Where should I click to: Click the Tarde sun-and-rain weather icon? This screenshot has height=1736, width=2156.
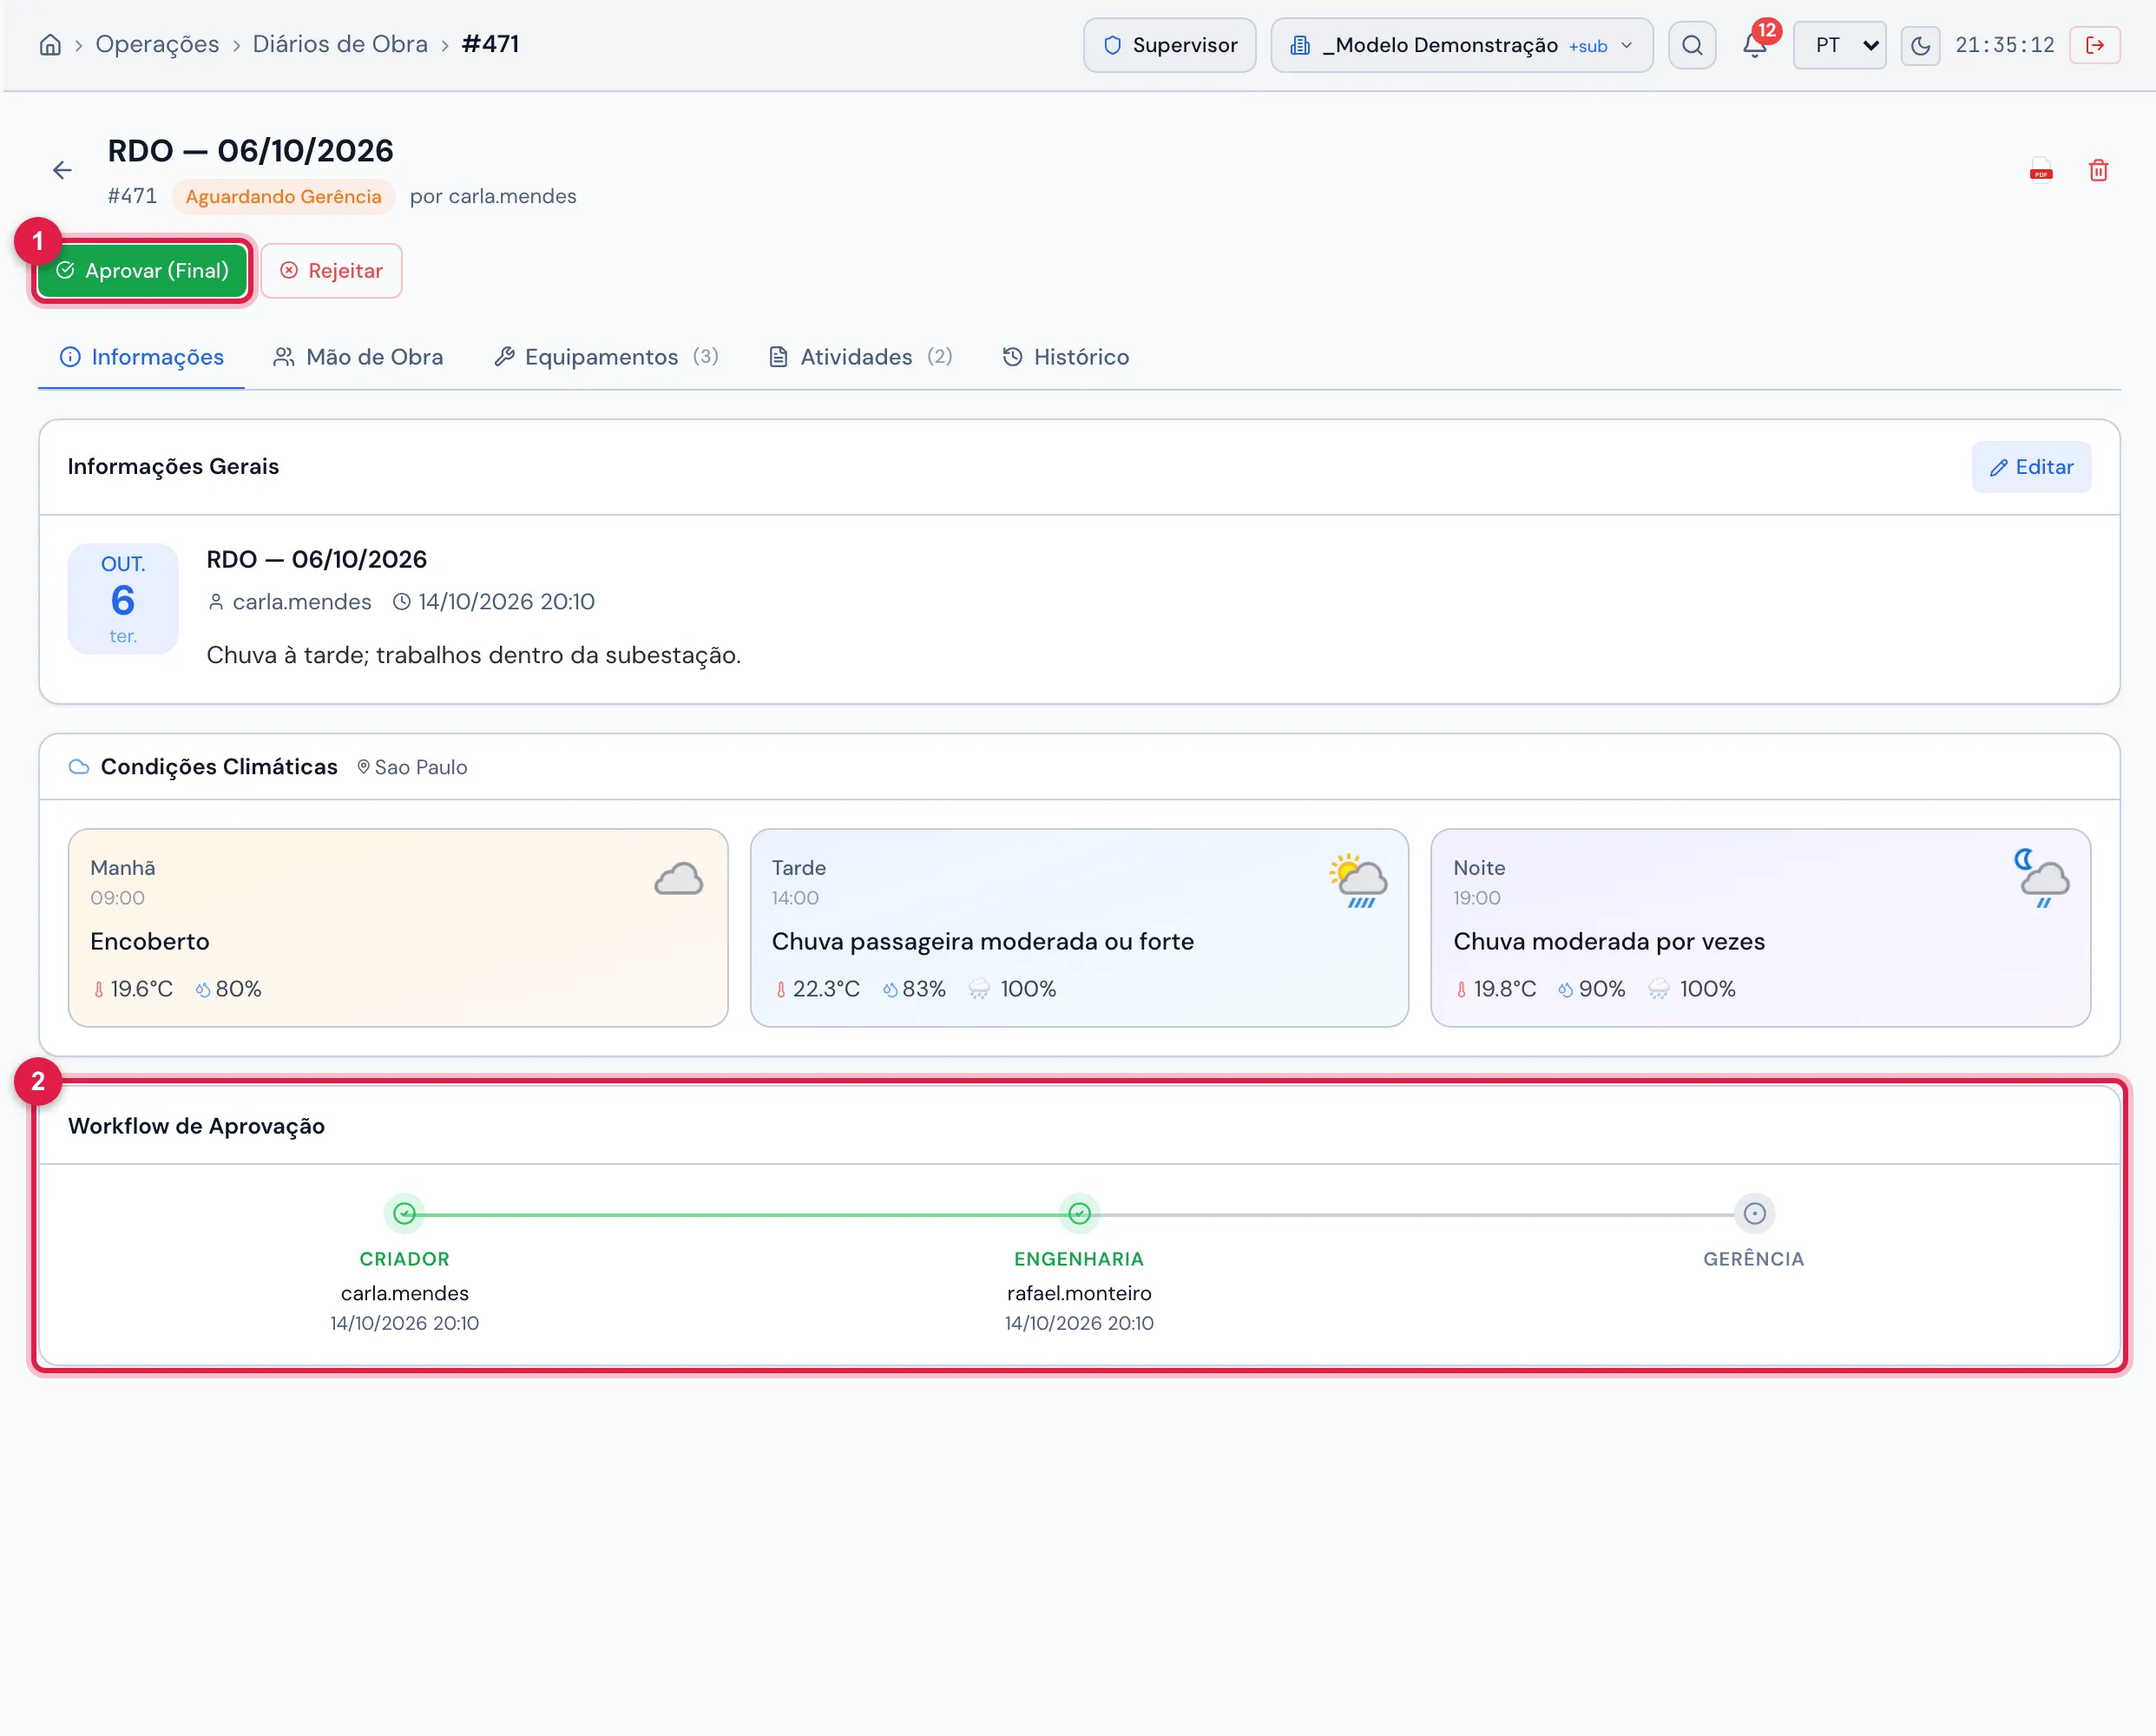(x=1358, y=880)
